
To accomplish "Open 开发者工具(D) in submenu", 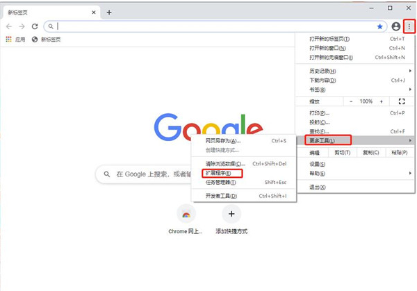I will coord(244,196).
